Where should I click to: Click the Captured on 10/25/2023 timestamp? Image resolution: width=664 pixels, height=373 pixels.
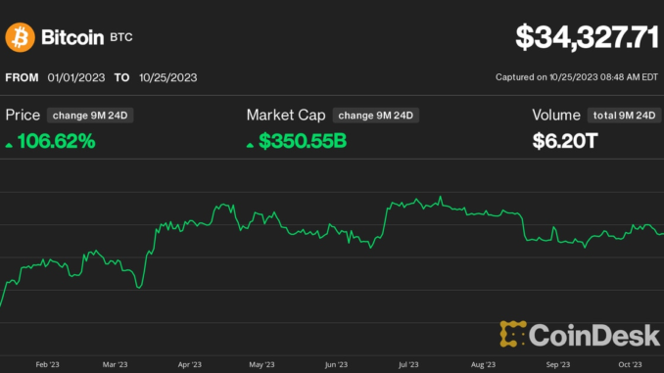pyautogui.click(x=577, y=77)
